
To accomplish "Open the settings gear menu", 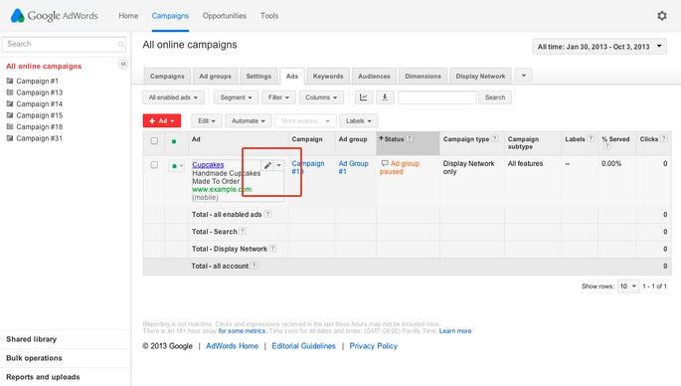I will (x=661, y=16).
